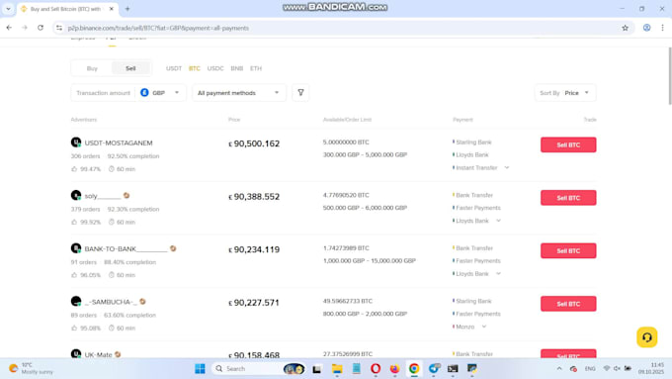Image resolution: width=672 pixels, height=379 pixels.
Task: Open the All payment methods dropdown
Action: pos(239,93)
